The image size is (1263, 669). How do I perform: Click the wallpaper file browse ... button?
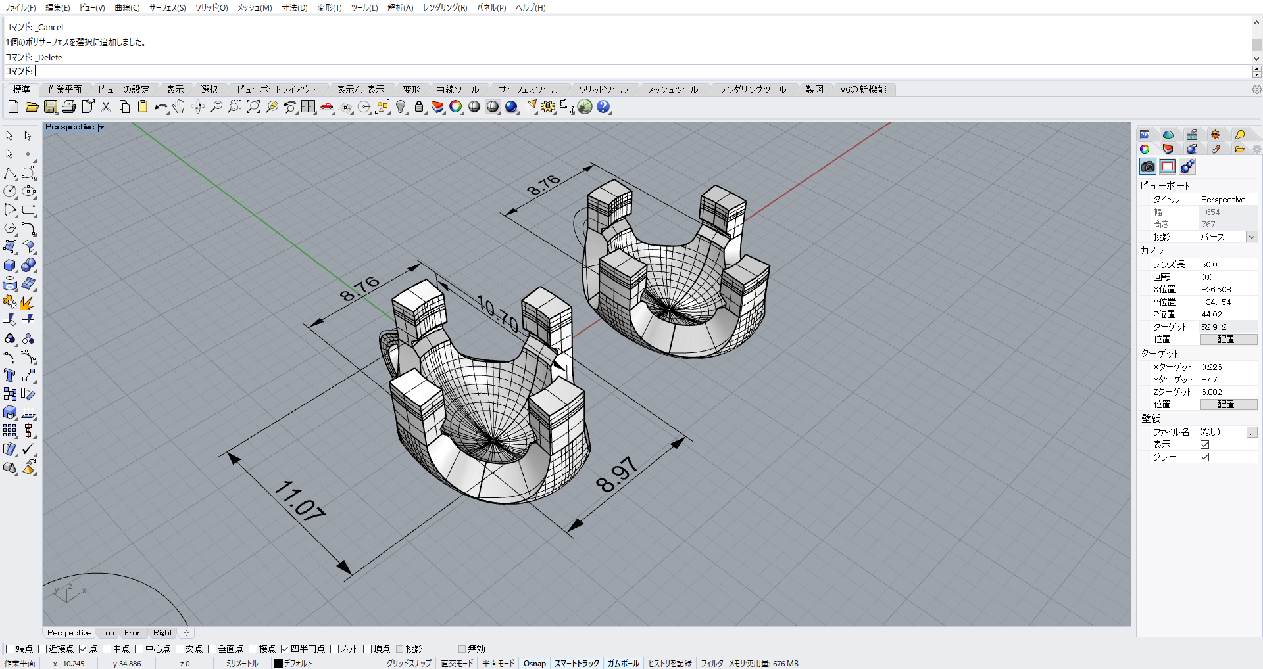coord(1252,432)
